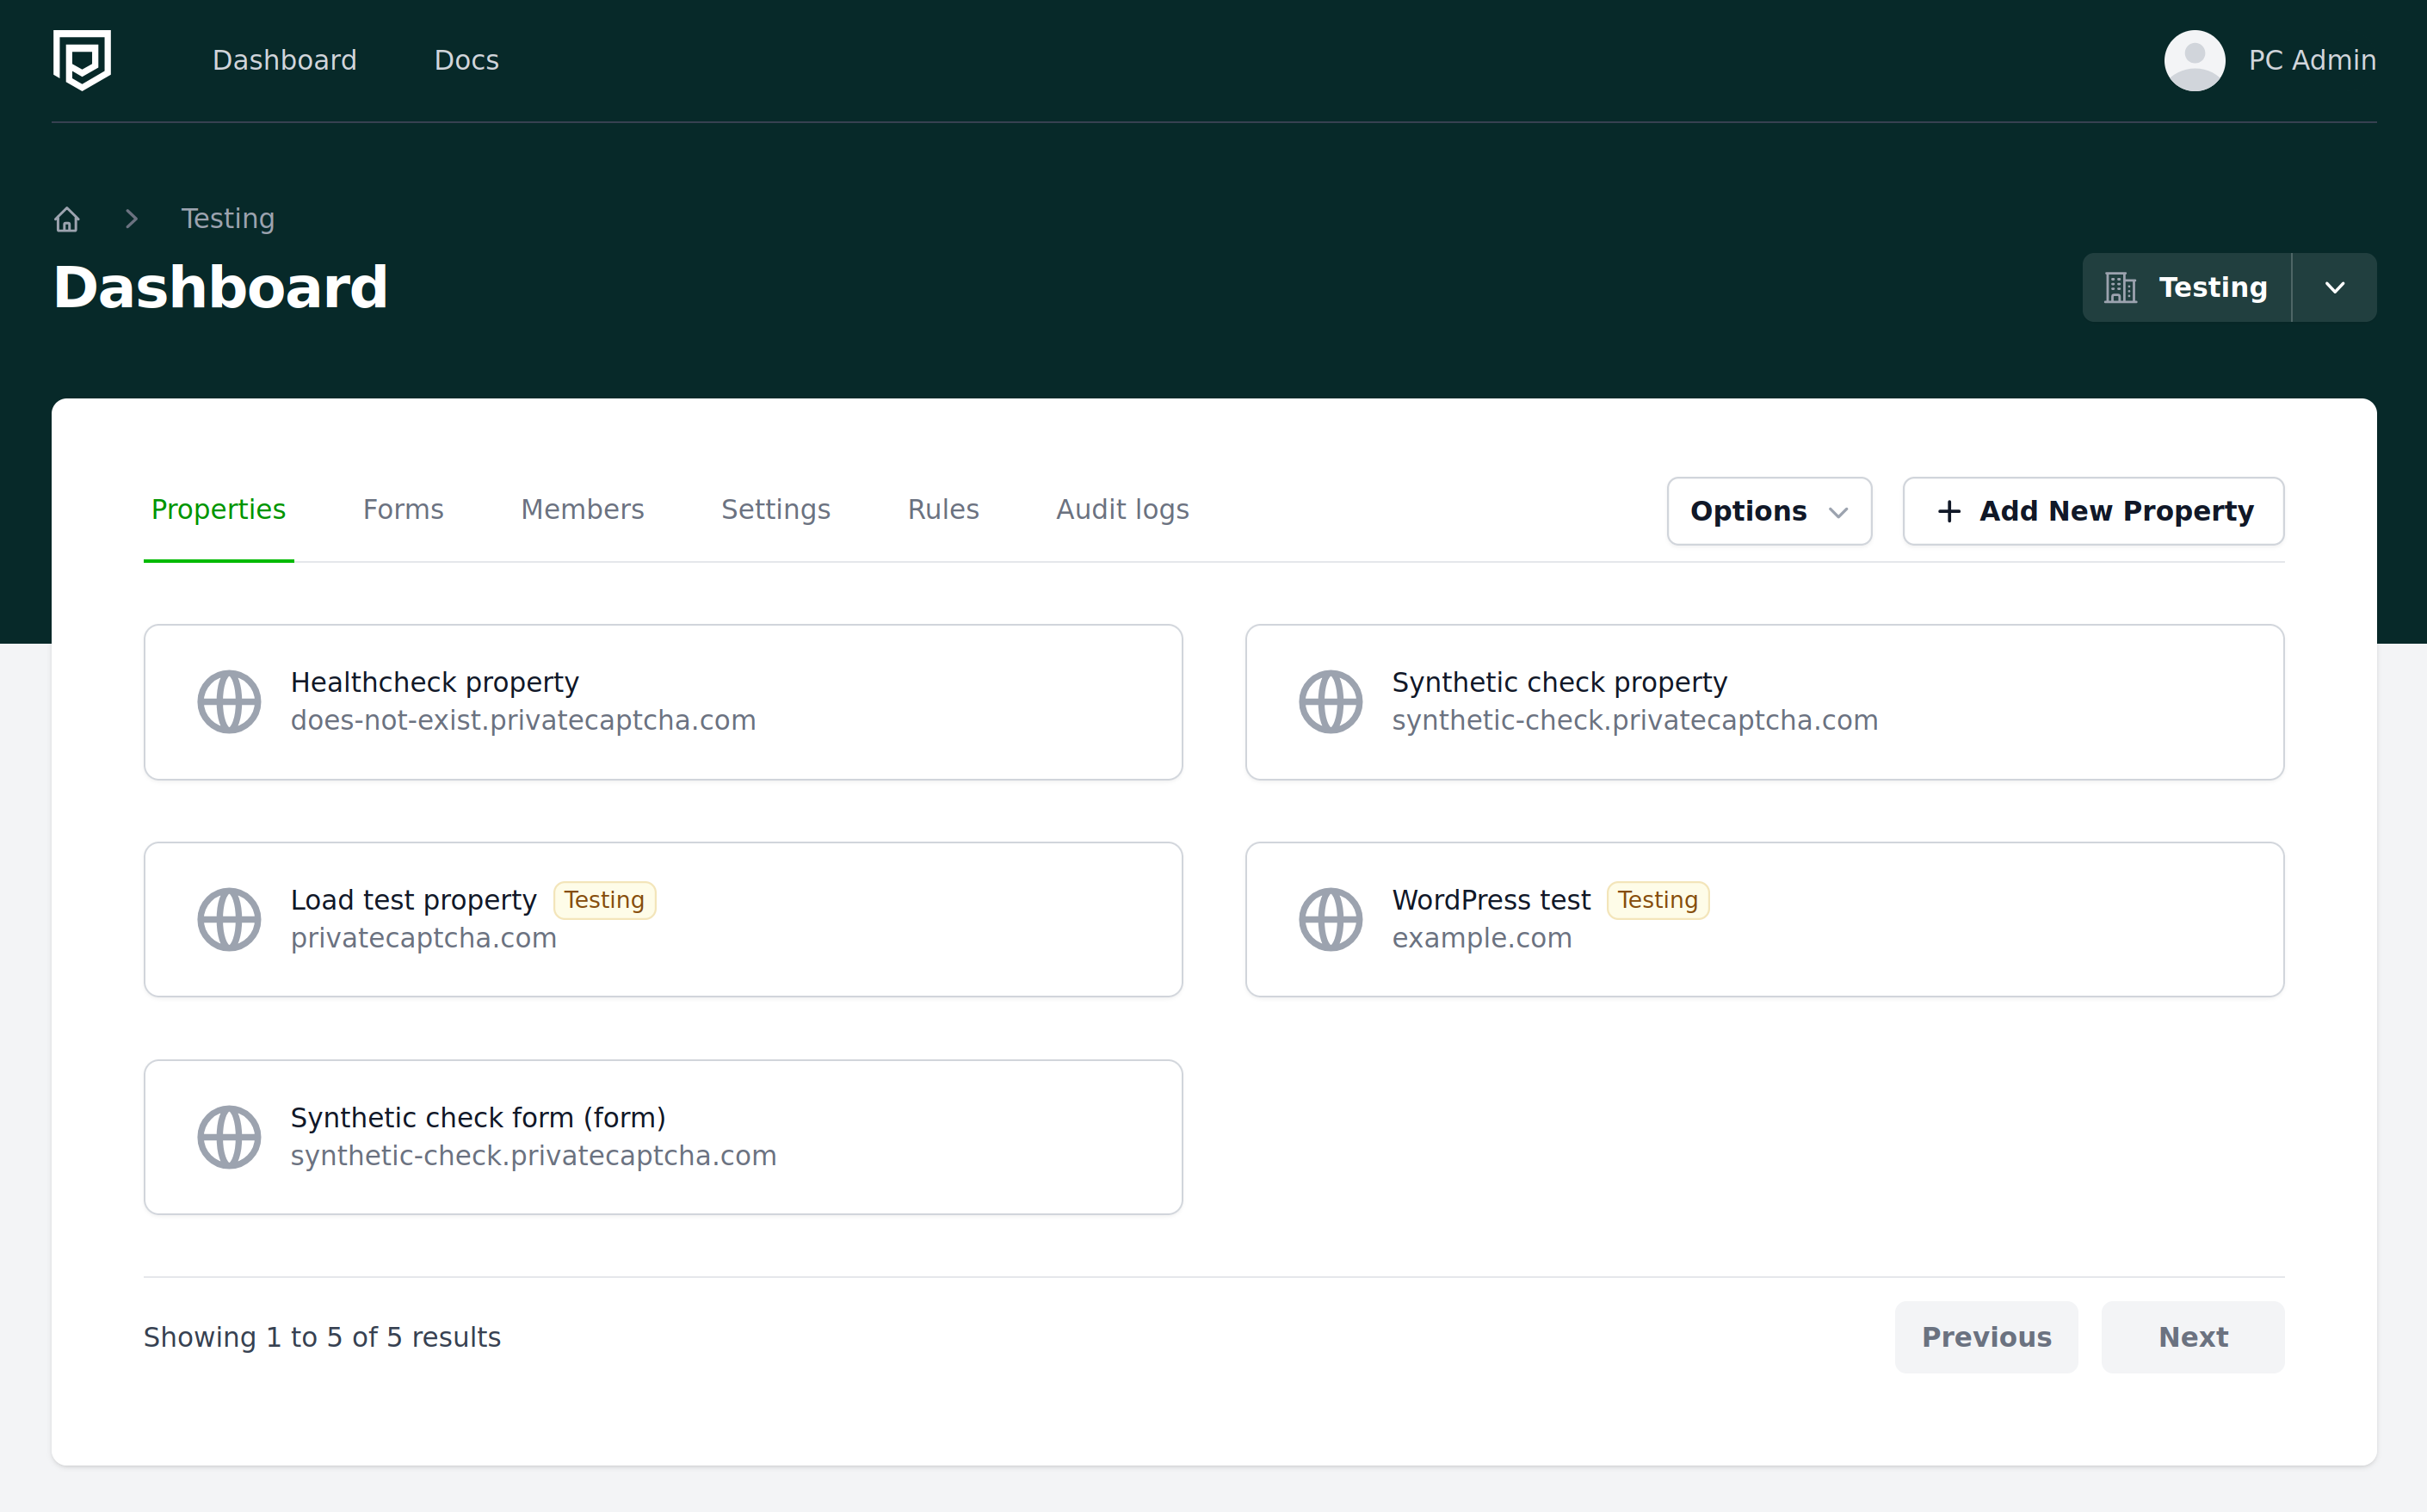Image resolution: width=2427 pixels, height=1512 pixels.
Task: Click the example.com domain text
Action: pos(1482,938)
